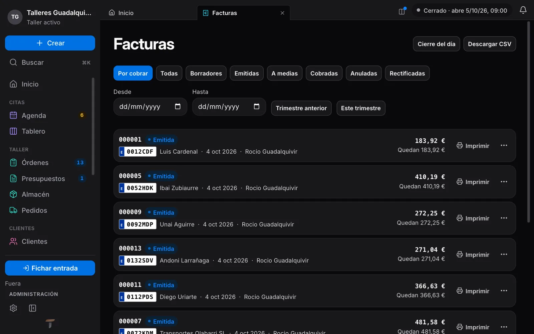Screen dimensions: 534x334
Task: Click Cierre del día
Action: (437, 44)
